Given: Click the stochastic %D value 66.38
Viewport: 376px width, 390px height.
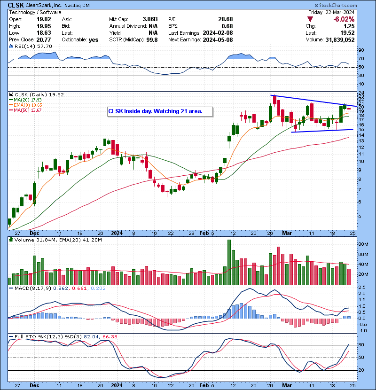Looking at the screenshot, I should pyautogui.click(x=110, y=337).
